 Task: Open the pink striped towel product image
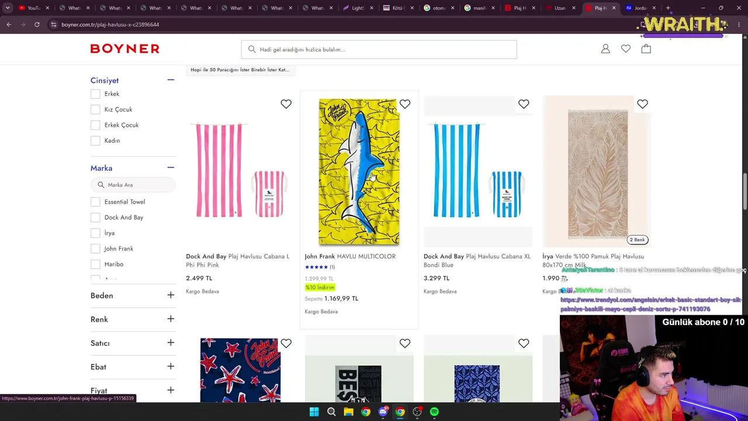point(240,170)
